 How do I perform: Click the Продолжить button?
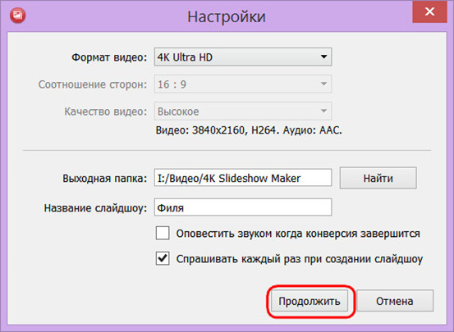(x=310, y=301)
